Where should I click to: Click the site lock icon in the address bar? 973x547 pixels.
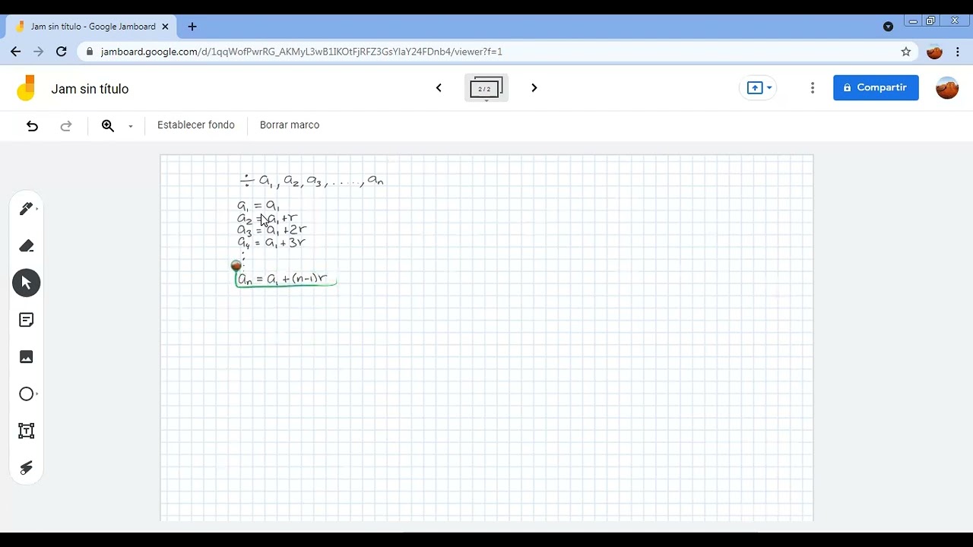(x=90, y=52)
